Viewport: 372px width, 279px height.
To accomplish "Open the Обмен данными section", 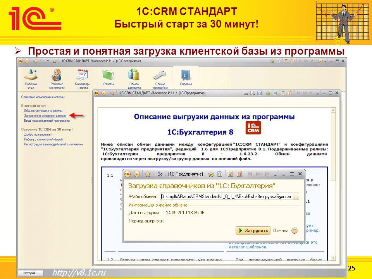I will (134, 79).
